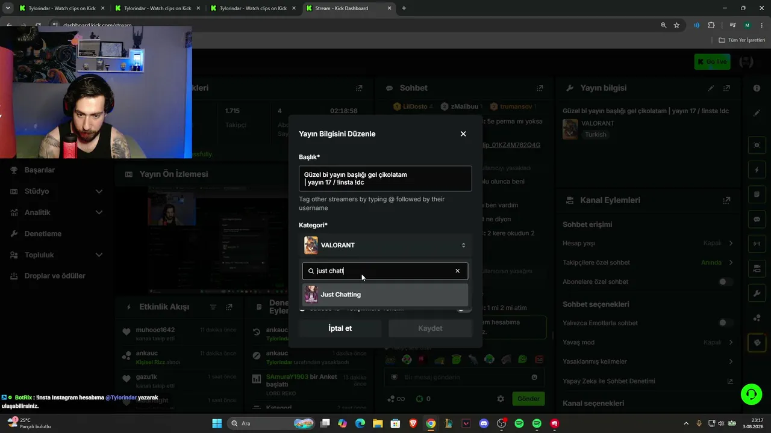Close the Yayın Bilgisini Düzenle dialog
Viewport: 771px width, 433px height.
pos(463,134)
